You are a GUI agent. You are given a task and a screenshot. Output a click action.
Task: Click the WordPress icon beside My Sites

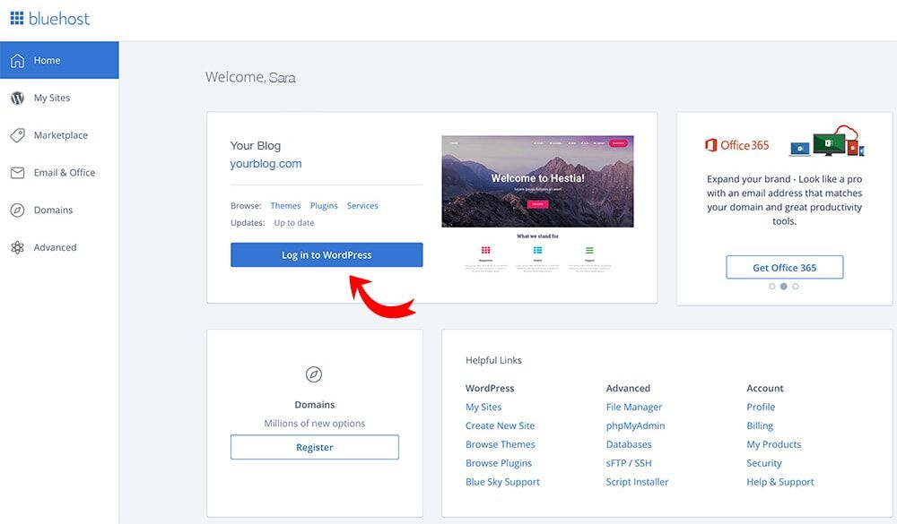(17, 99)
